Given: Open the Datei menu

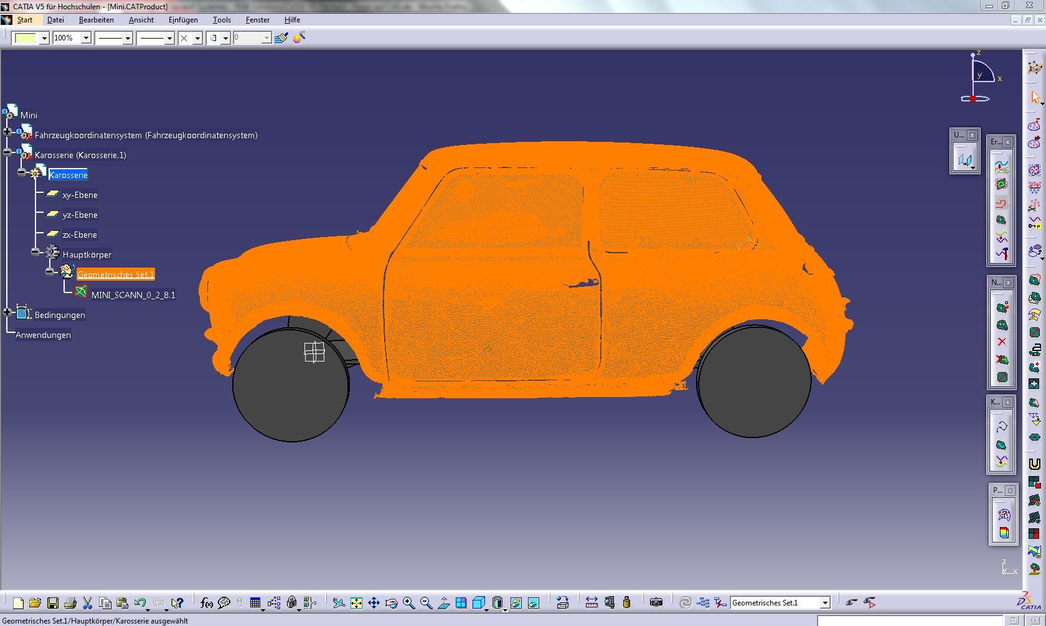Looking at the screenshot, I should (x=55, y=20).
